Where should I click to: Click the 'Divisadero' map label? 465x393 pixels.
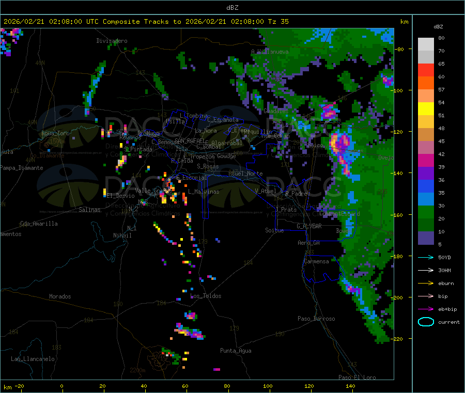tap(112, 41)
